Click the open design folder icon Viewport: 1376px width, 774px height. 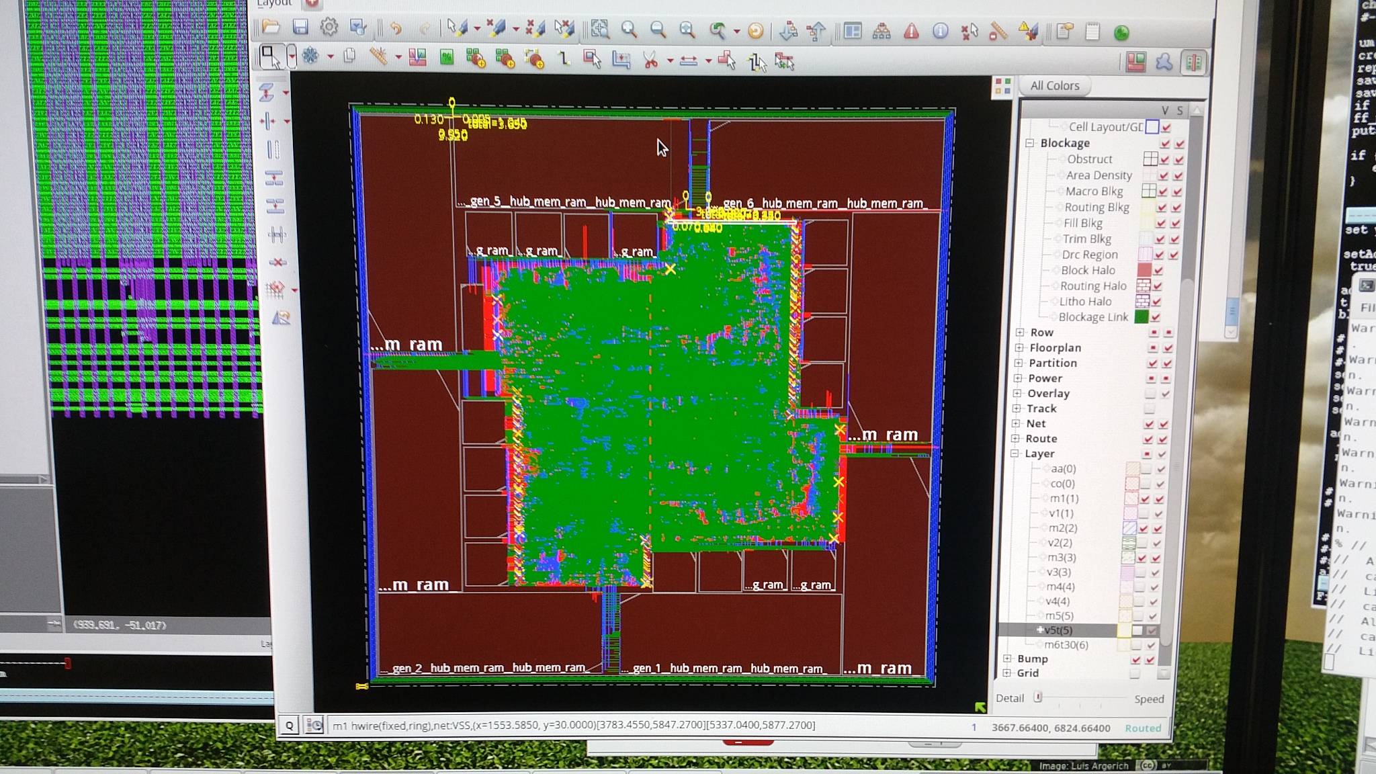coord(271,27)
